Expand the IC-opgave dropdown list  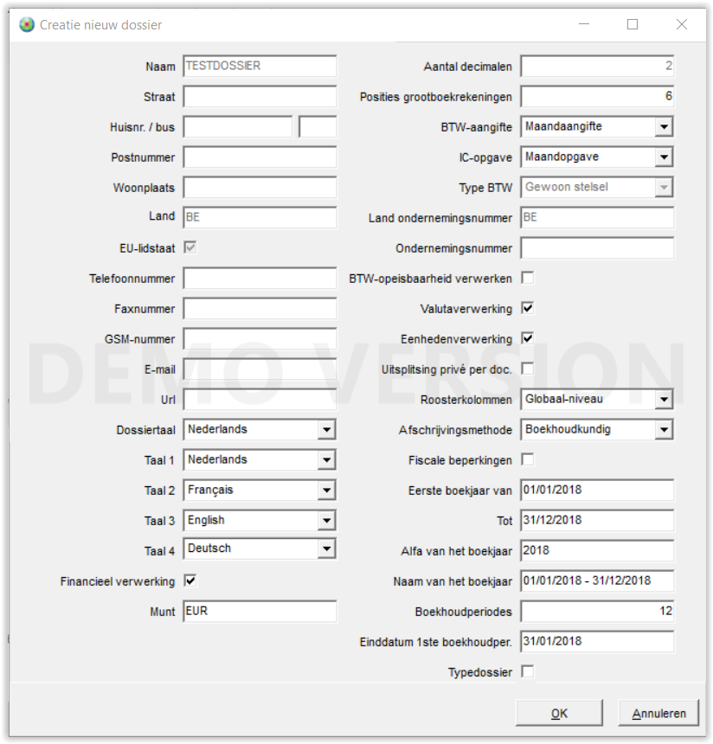pos(664,157)
